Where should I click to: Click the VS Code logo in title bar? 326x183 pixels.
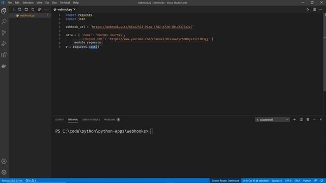point(3,3)
